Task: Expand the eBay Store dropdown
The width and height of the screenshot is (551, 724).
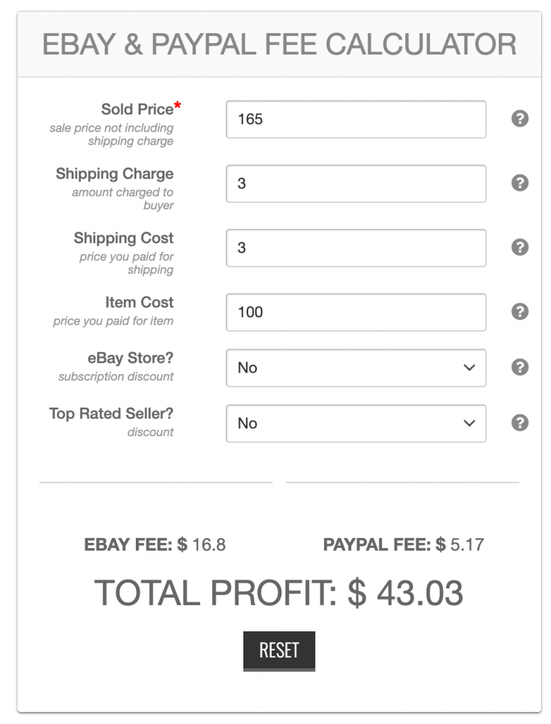Action: pyautogui.click(x=356, y=368)
